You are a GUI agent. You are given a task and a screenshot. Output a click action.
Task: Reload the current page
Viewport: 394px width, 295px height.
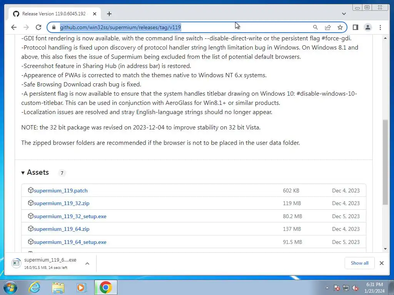[x=38, y=27]
